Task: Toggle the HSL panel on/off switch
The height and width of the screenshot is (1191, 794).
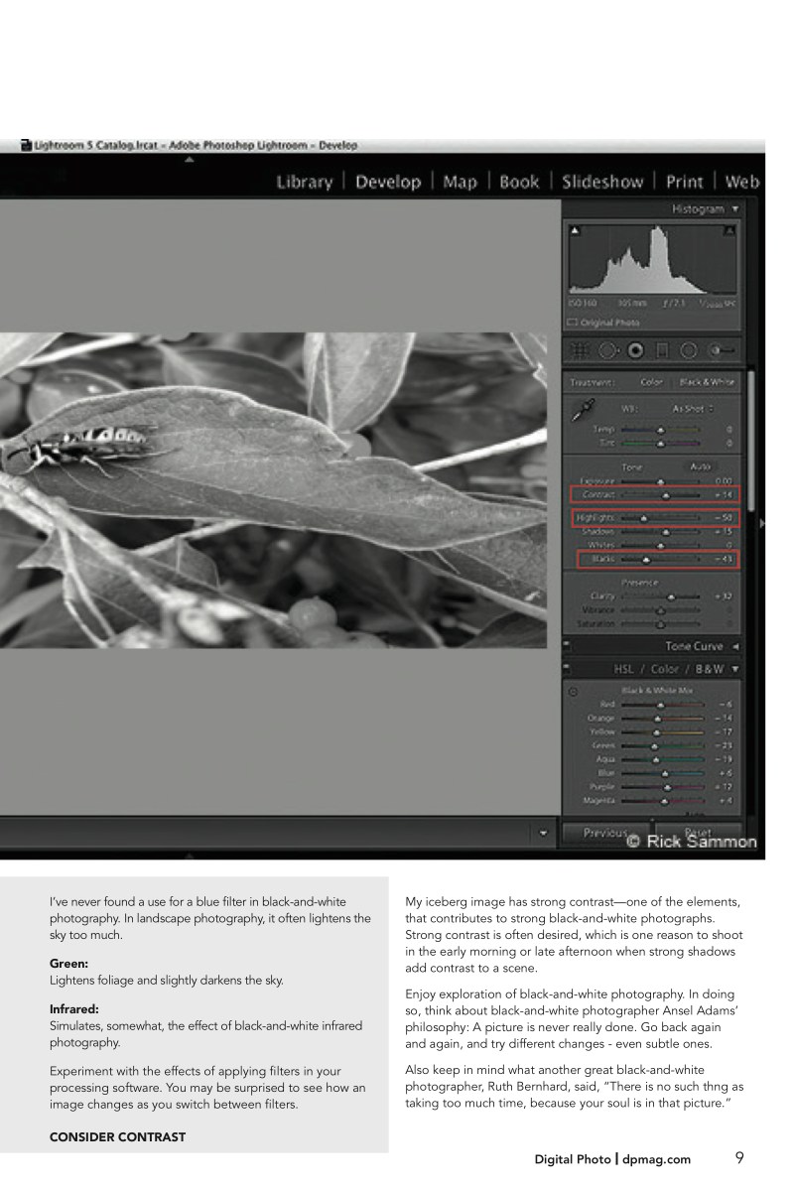Action: [x=566, y=669]
